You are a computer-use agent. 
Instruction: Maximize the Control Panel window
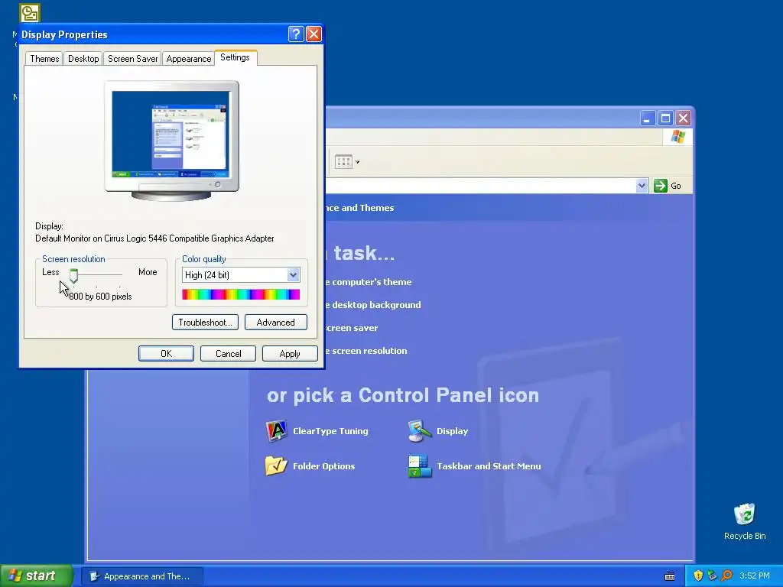[665, 118]
